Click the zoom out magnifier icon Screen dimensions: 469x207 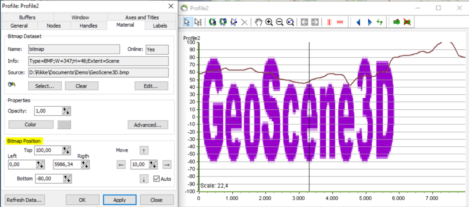click(279, 22)
